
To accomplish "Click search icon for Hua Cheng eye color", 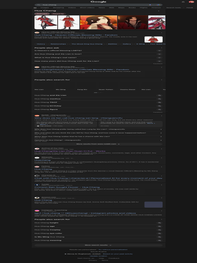I will [x=160, y=233].
